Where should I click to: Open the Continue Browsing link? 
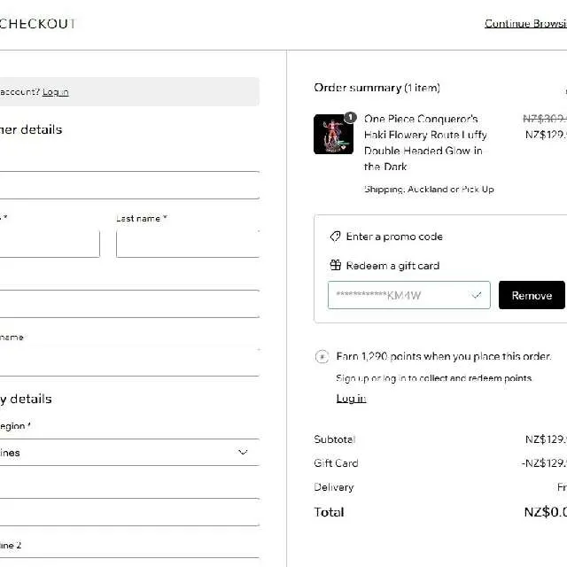(525, 24)
